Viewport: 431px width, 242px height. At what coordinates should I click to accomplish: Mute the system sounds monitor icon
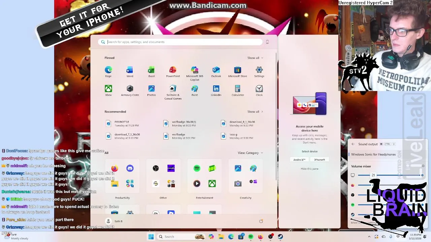click(353, 175)
